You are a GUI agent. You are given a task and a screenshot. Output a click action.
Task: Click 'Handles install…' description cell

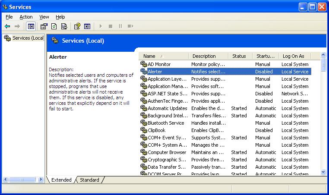pyautogui.click(x=209, y=123)
